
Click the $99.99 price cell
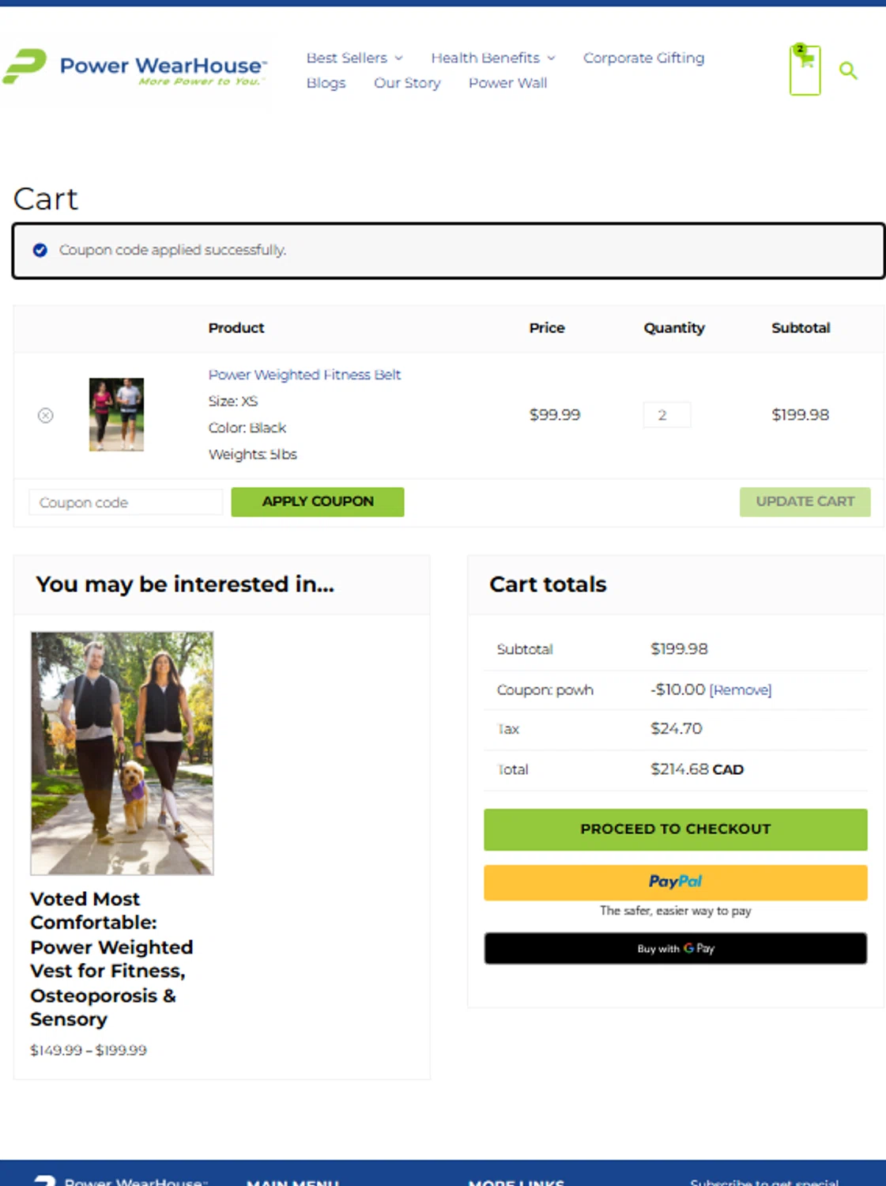coord(555,415)
